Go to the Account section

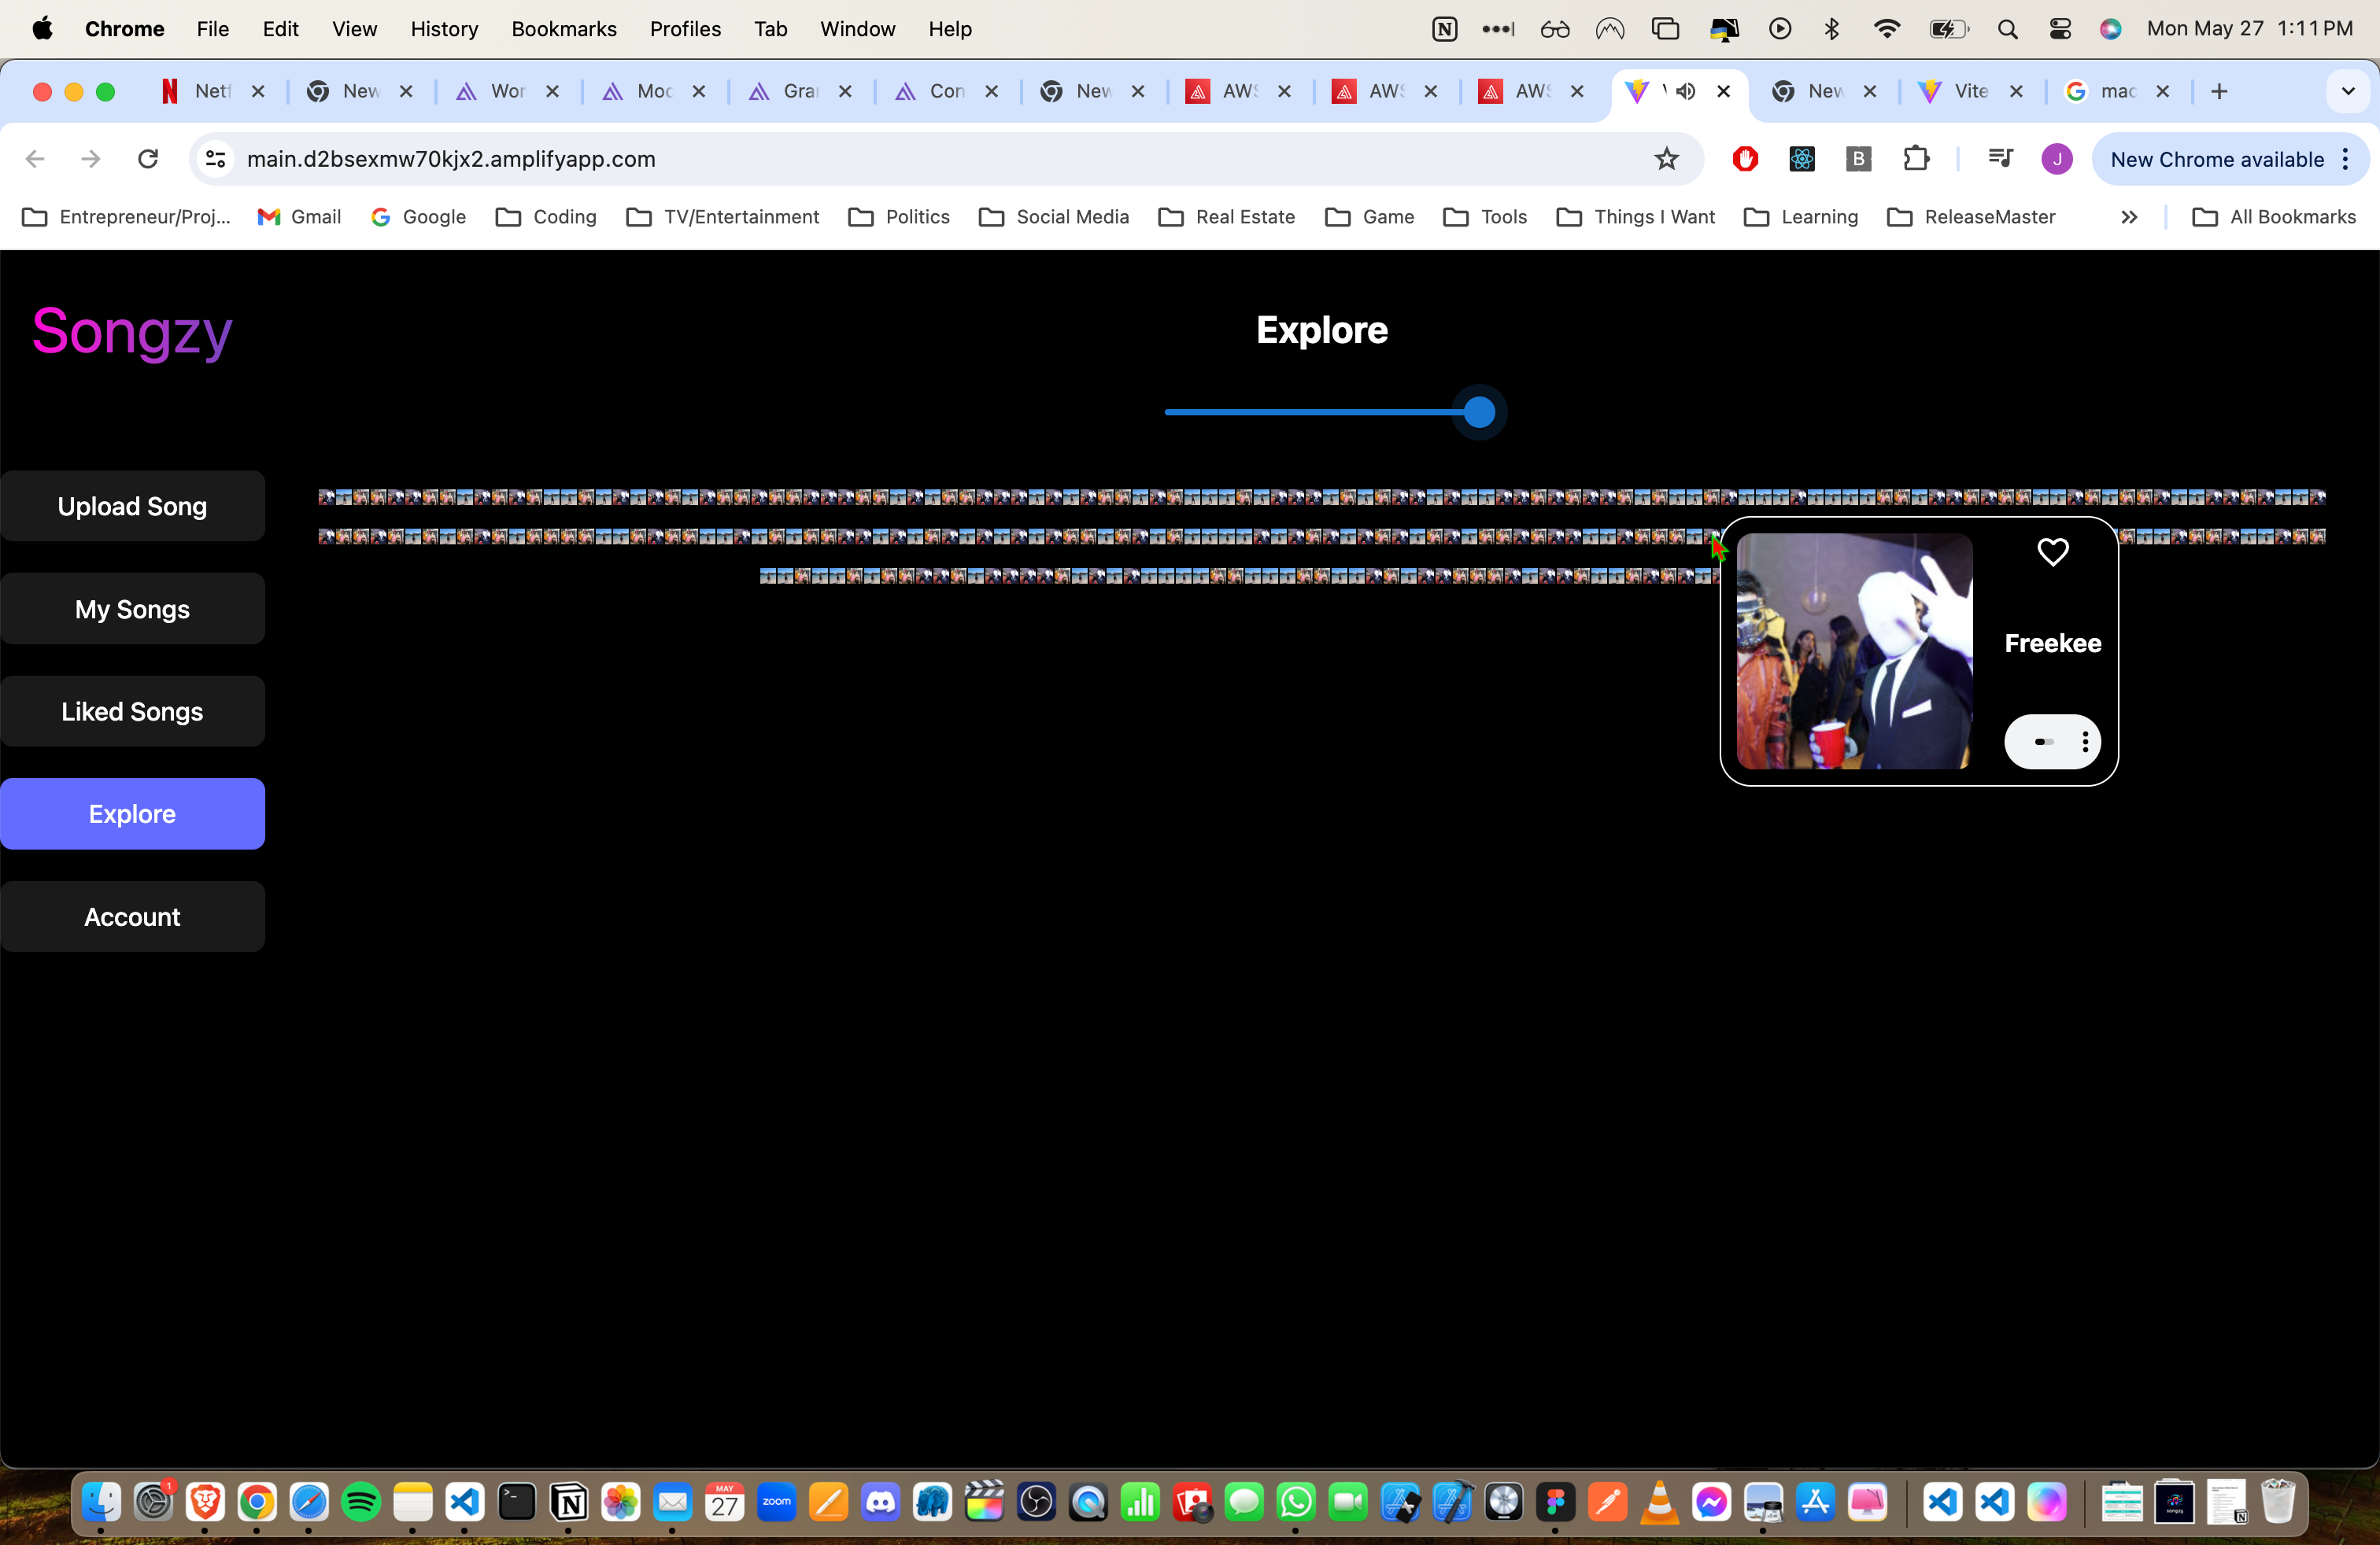click(x=132, y=916)
